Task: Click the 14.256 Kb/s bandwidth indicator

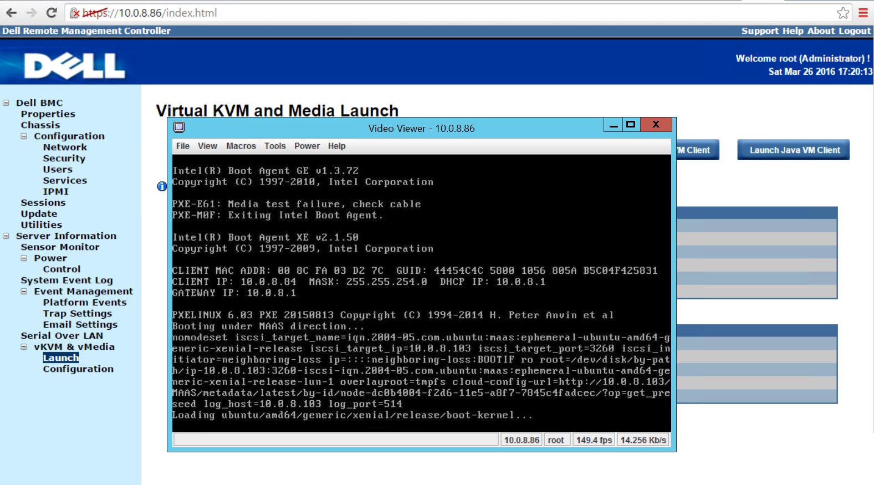Action: (x=643, y=440)
